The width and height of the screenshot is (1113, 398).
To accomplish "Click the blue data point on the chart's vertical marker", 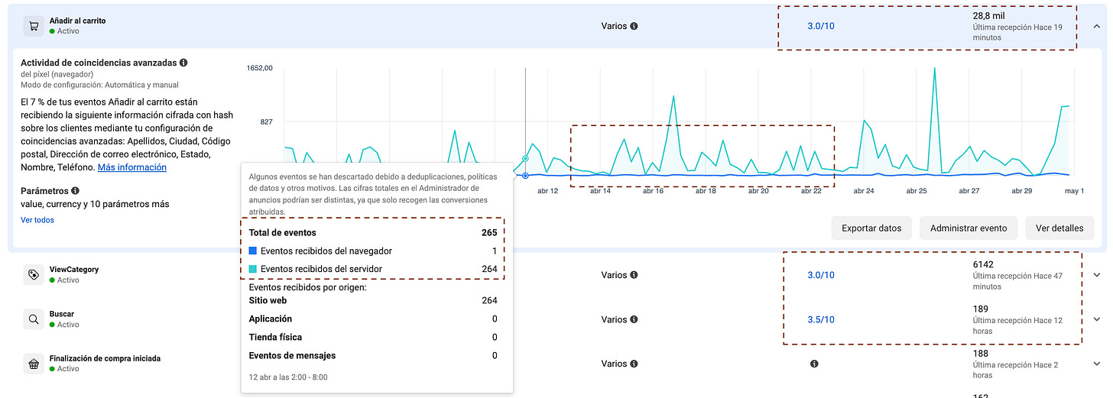I will (x=525, y=176).
